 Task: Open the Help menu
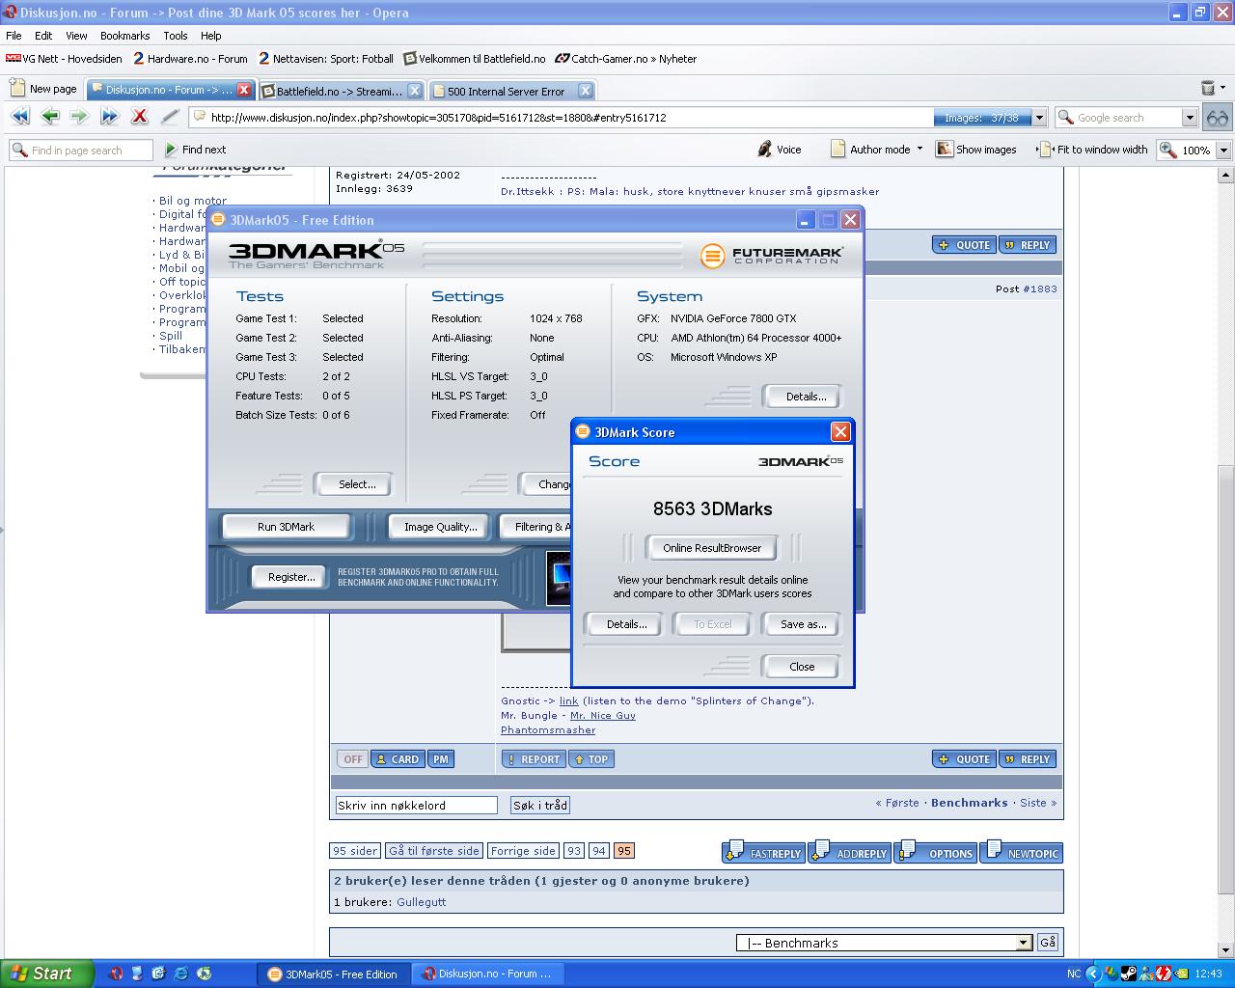(210, 36)
